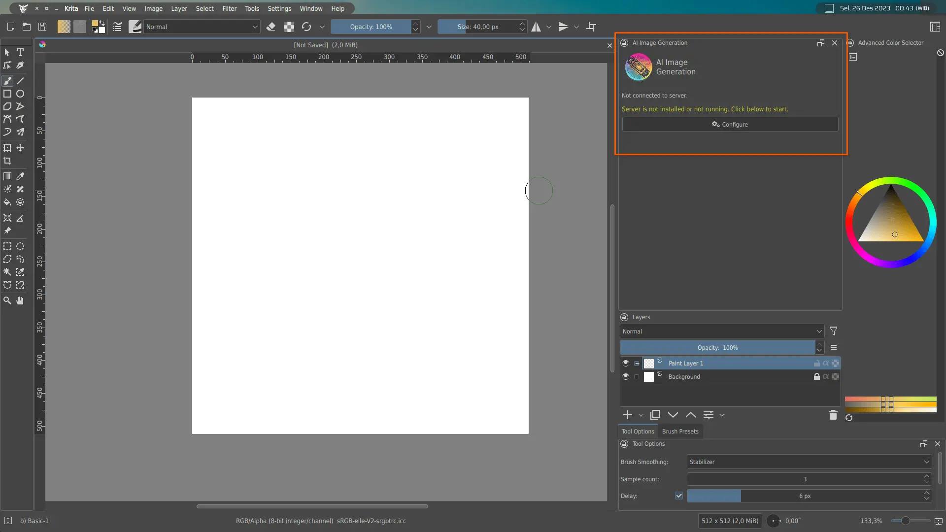This screenshot has height=532, width=946.
Task: Select the Zoom tool
Action: (7, 300)
